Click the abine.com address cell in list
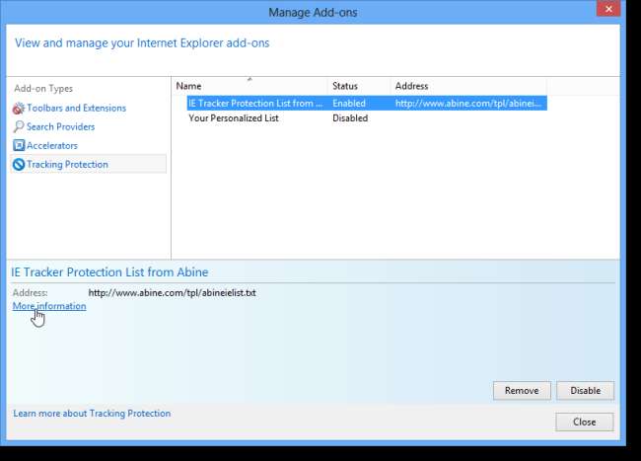 (468, 104)
